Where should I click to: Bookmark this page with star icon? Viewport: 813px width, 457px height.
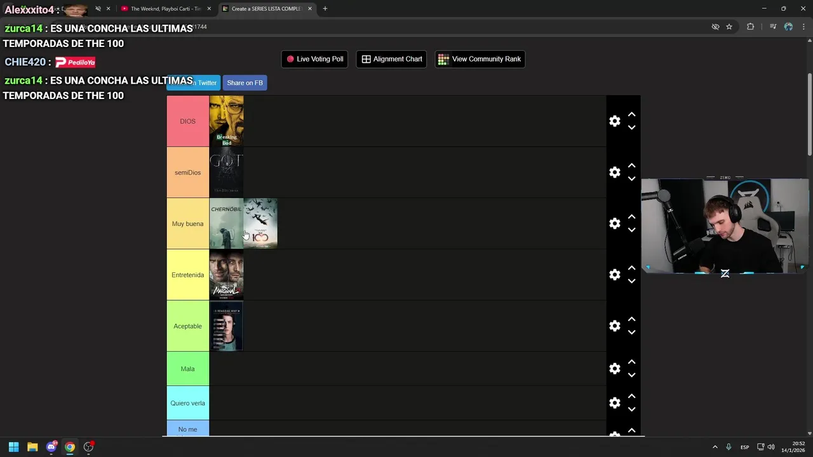[x=729, y=27]
